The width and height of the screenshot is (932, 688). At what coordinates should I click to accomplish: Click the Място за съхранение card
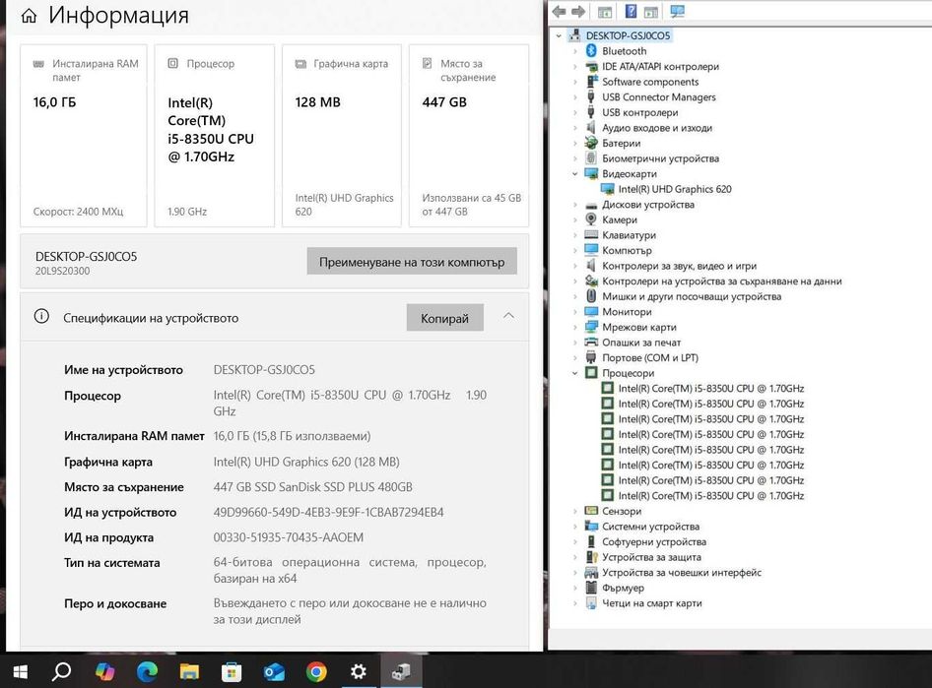(469, 136)
